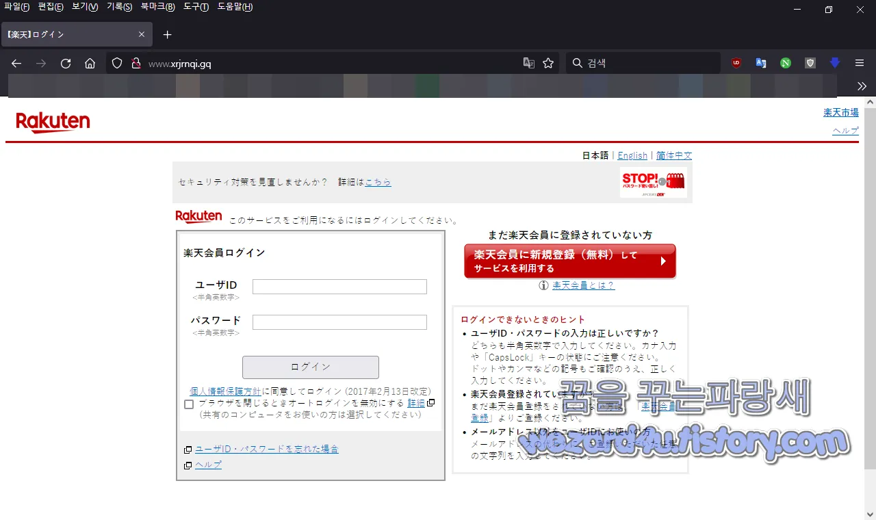This screenshot has height=520, width=876.
Task: Click the scrollbar up arrow
Action: [x=870, y=103]
